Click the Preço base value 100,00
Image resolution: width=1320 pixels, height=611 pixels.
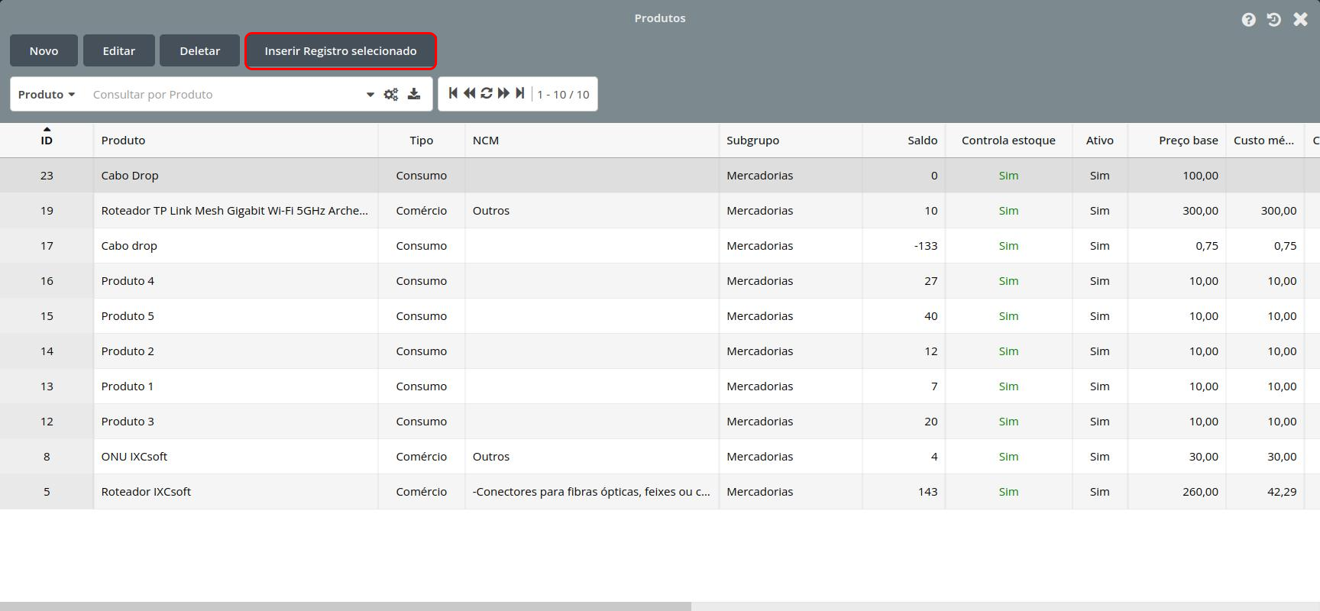tap(1200, 176)
